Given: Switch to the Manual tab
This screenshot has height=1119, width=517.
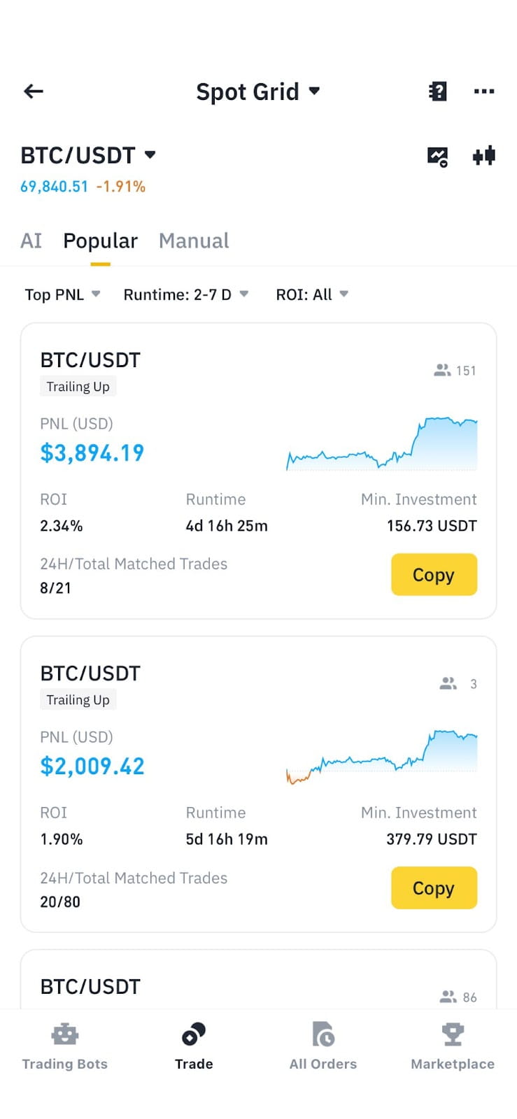Looking at the screenshot, I should pos(194,241).
